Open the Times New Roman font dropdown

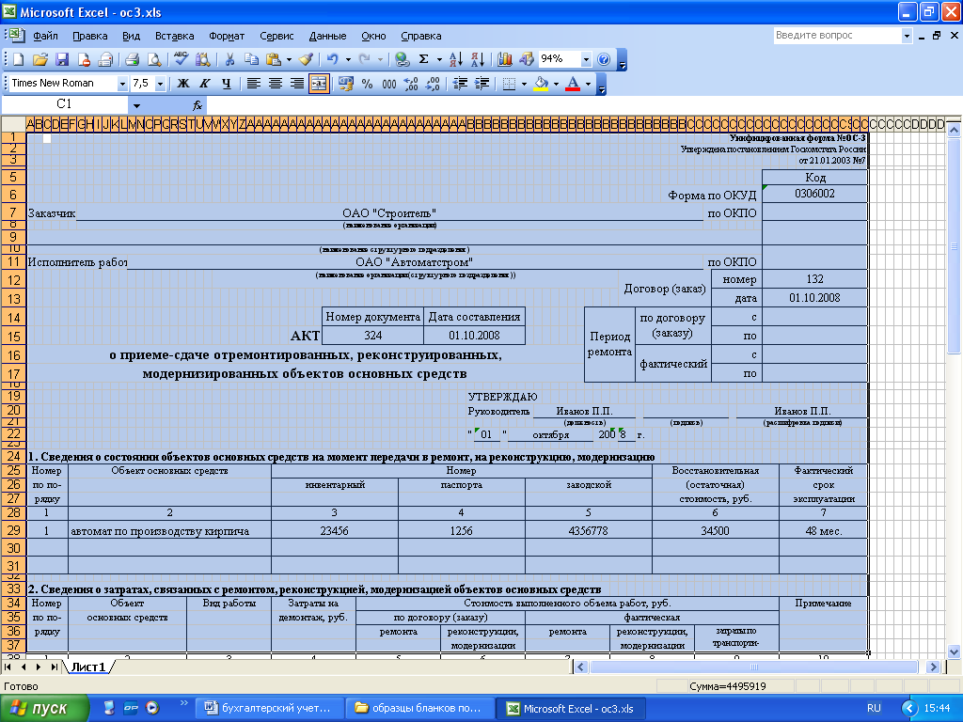[x=122, y=84]
